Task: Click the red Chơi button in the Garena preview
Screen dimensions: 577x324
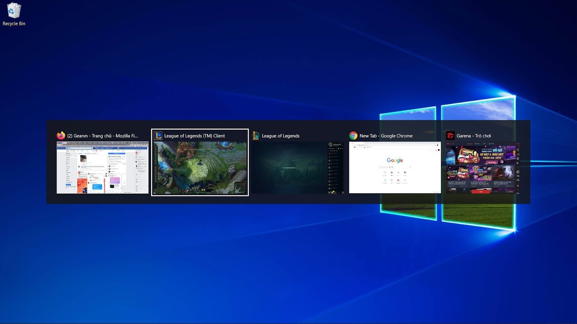Action: click(481, 192)
